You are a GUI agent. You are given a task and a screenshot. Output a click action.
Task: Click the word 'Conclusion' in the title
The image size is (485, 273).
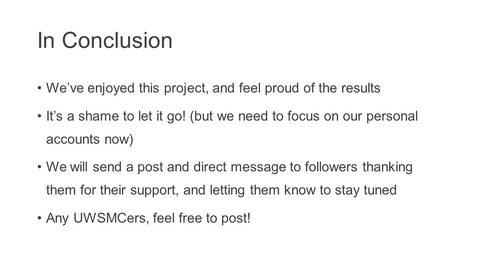coord(117,41)
